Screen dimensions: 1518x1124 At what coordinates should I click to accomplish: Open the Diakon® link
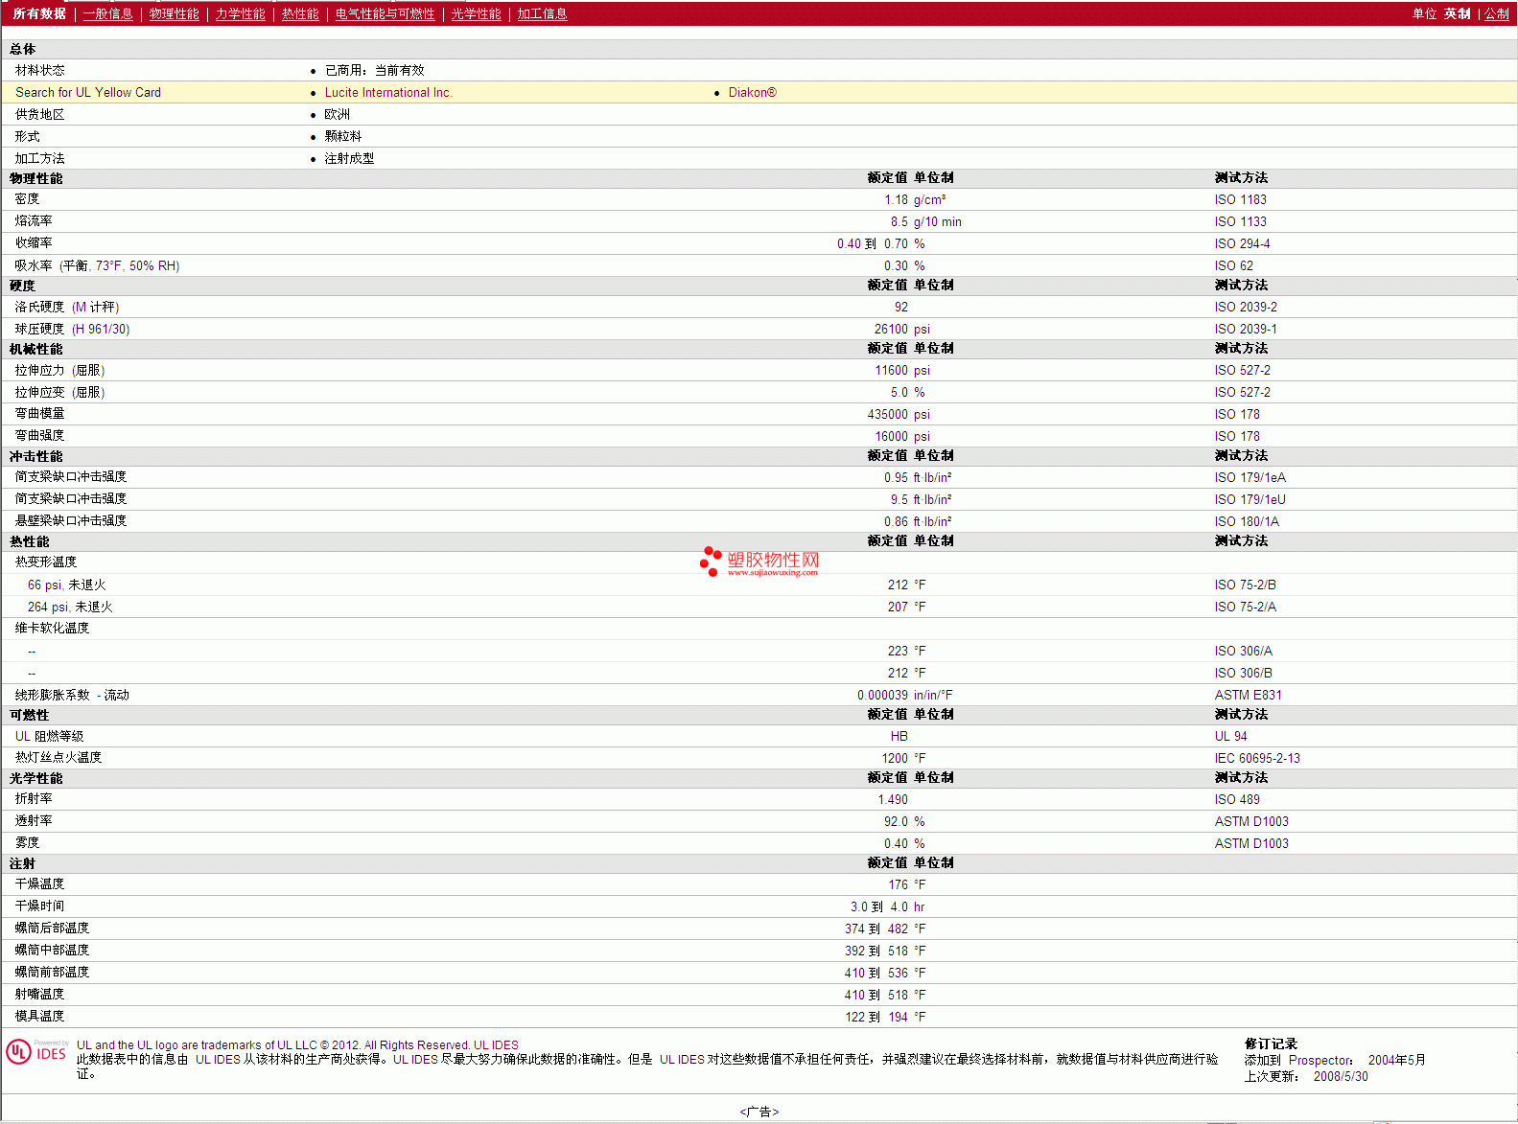pyautogui.click(x=753, y=92)
